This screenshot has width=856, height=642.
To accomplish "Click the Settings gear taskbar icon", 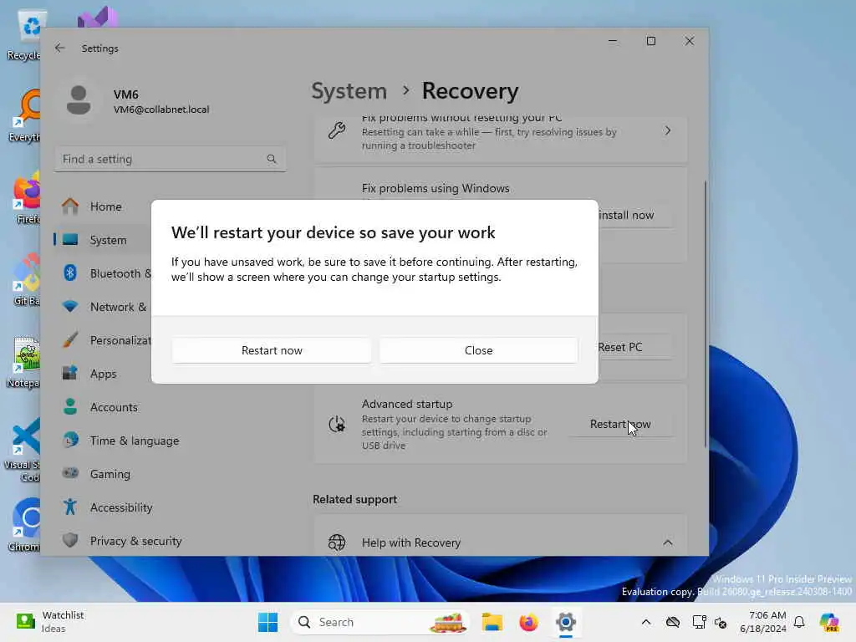I will pyautogui.click(x=566, y=622).
